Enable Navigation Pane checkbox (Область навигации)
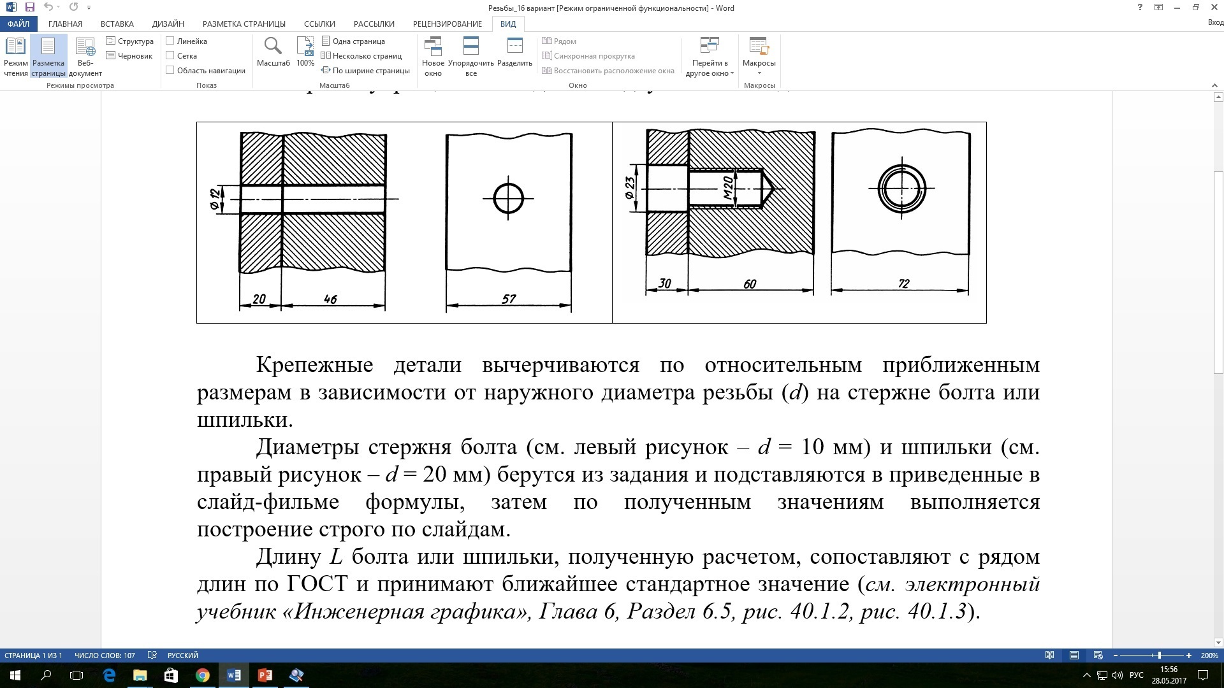Screen dimensions: 1224x688 (170, 70)
